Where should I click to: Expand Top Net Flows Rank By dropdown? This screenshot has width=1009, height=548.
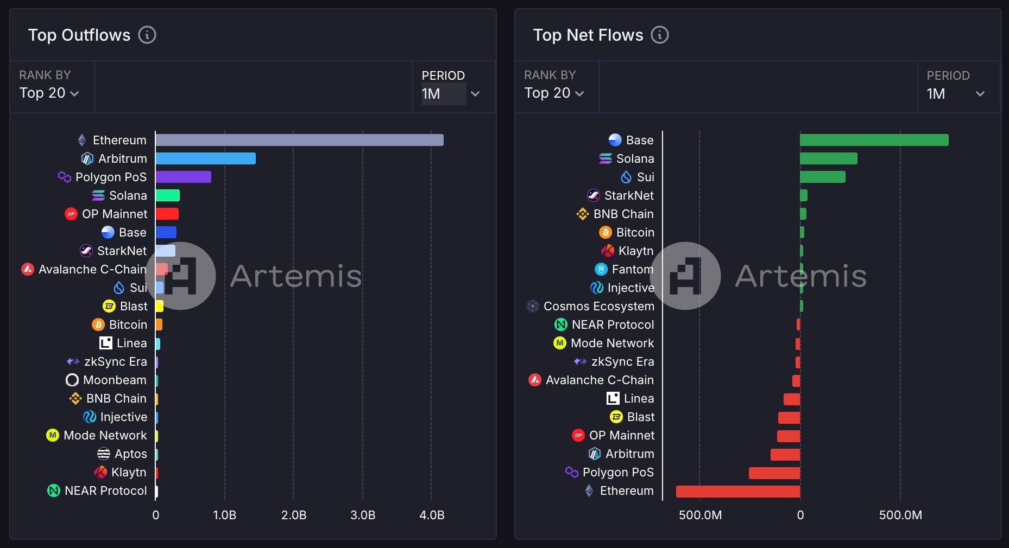coord(554,93)
